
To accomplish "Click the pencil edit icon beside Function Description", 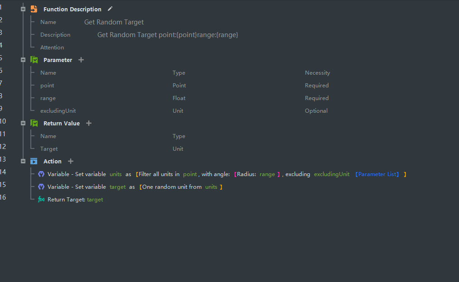I will pos(110,9).
